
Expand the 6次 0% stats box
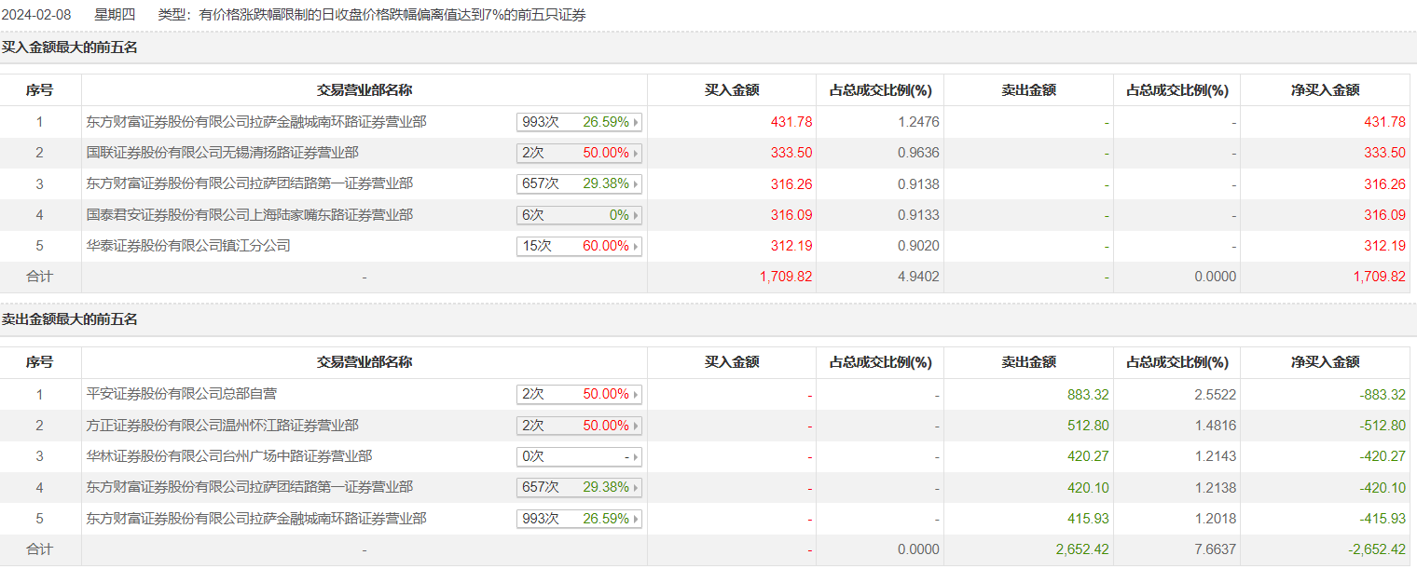point(579,215)
